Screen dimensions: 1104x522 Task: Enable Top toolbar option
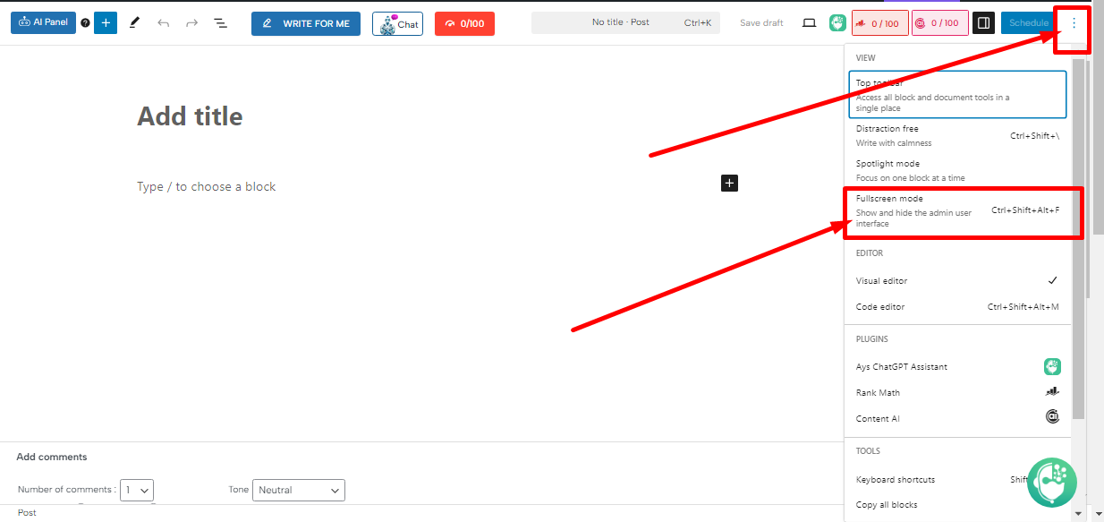tap(957, 95)
